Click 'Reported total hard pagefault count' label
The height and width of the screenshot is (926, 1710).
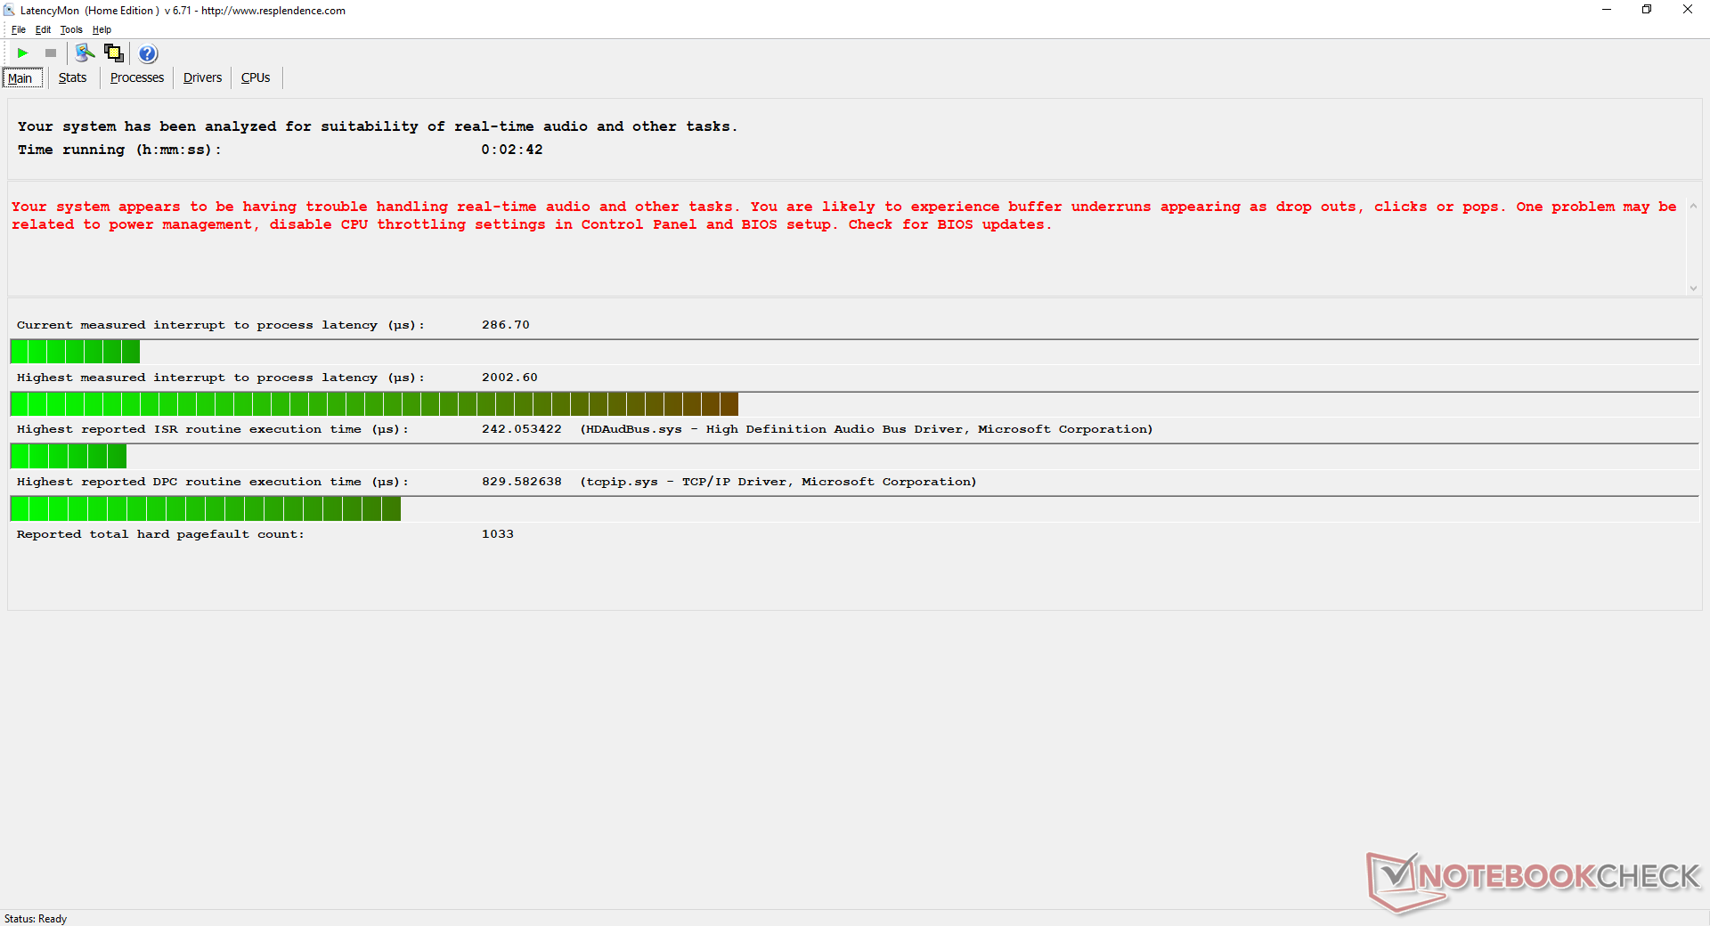click(x=160, y=534)
